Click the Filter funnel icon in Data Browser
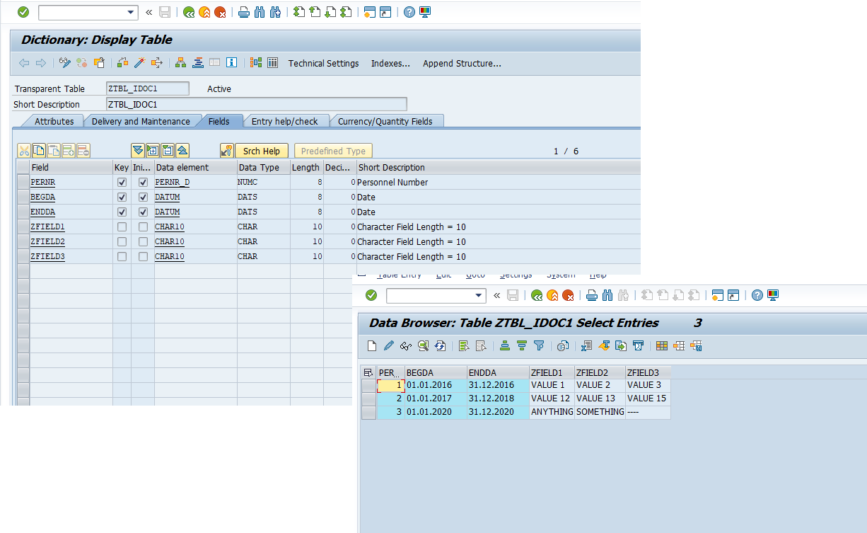Image resolution: width=867 pixels, height=533 pixels. click(539, 346)
